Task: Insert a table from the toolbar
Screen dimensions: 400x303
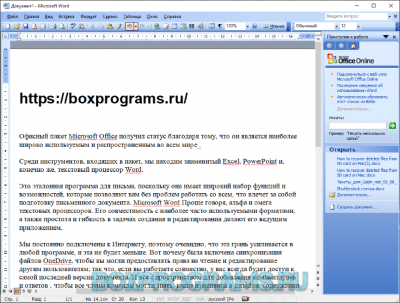Action: point(175,26)
